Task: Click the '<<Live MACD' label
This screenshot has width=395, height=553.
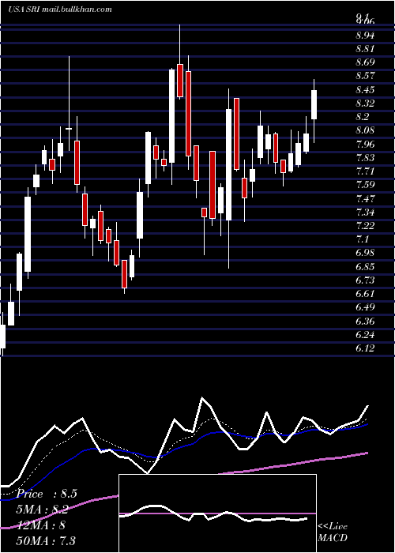Action: pyautogui.click(x=333, y=532)
